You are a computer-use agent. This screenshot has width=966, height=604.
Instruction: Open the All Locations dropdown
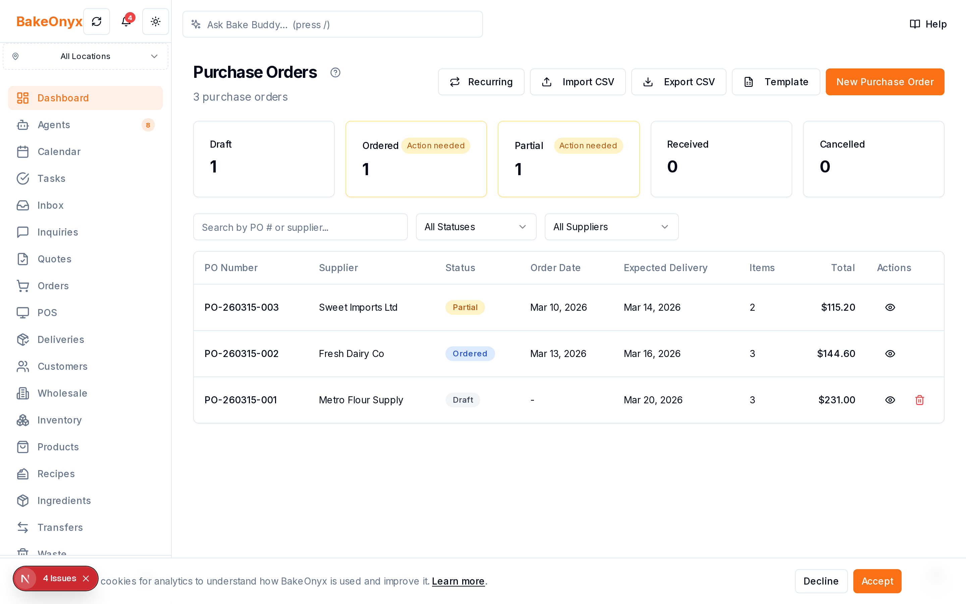click(x=86, y=56)
